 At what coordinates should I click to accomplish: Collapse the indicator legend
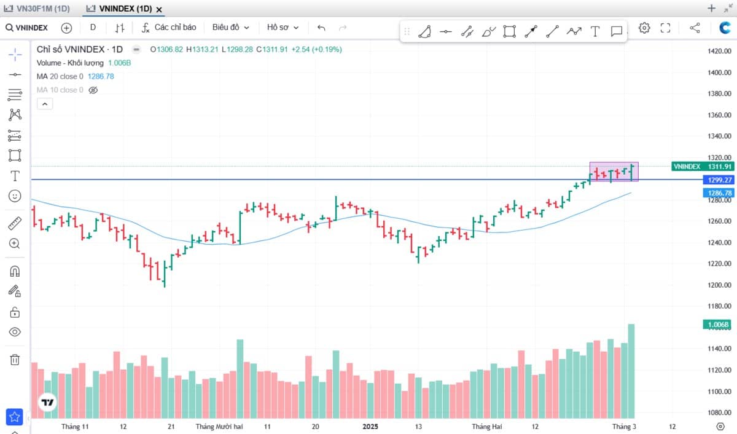point(45,104)
